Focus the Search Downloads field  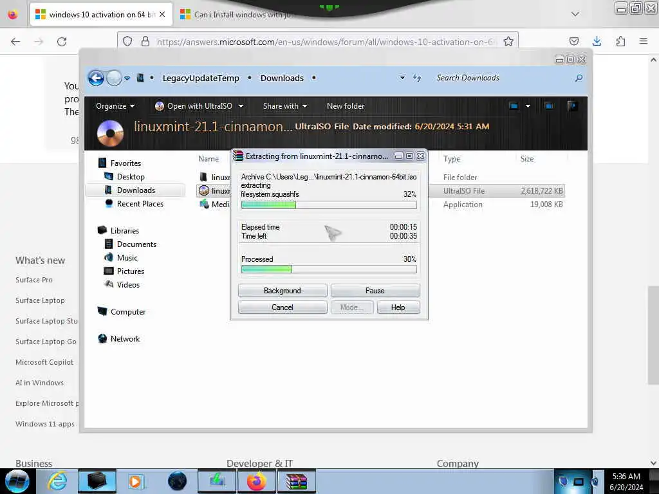tap(502, 78)
